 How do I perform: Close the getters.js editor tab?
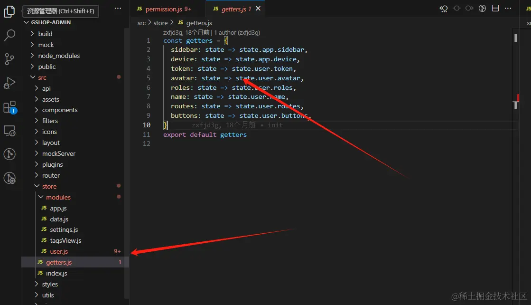tap(258, 9)
